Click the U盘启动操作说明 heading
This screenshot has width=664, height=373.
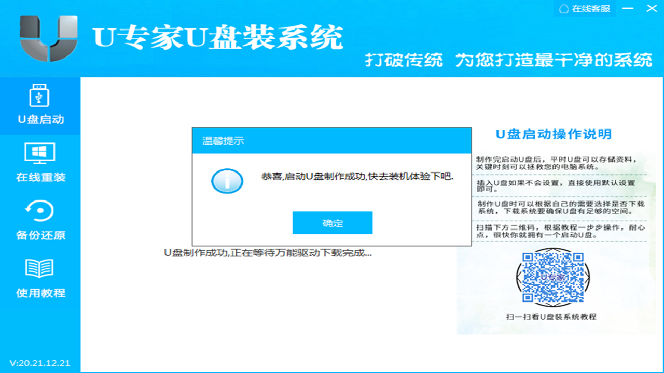tap(553, 134)
